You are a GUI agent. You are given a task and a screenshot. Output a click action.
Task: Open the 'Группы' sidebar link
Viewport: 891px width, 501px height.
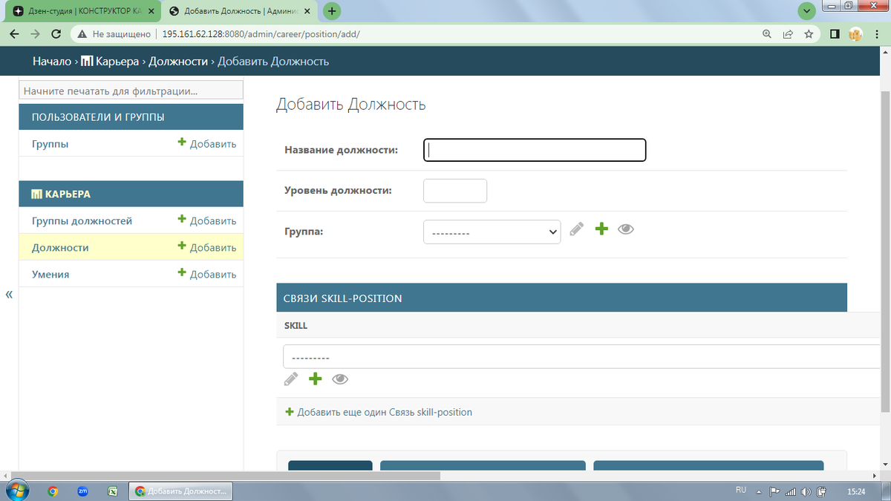pos(50,144)
